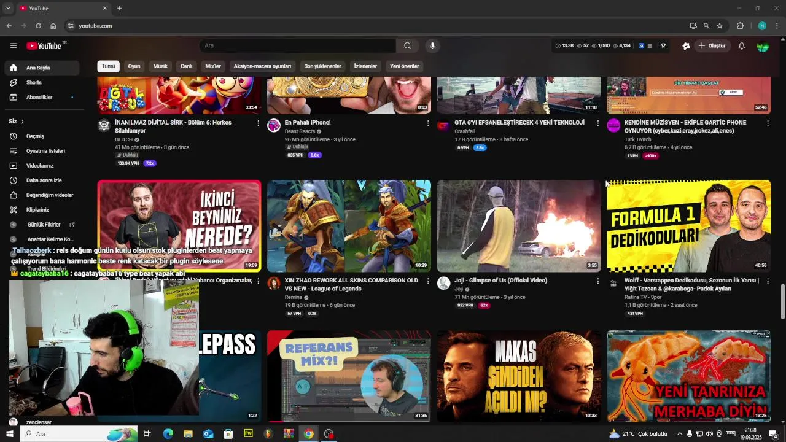
Task: Open options for KENDİNE MÜZİSYEN video
Action: pyautogui.click(x=768, y=123)
